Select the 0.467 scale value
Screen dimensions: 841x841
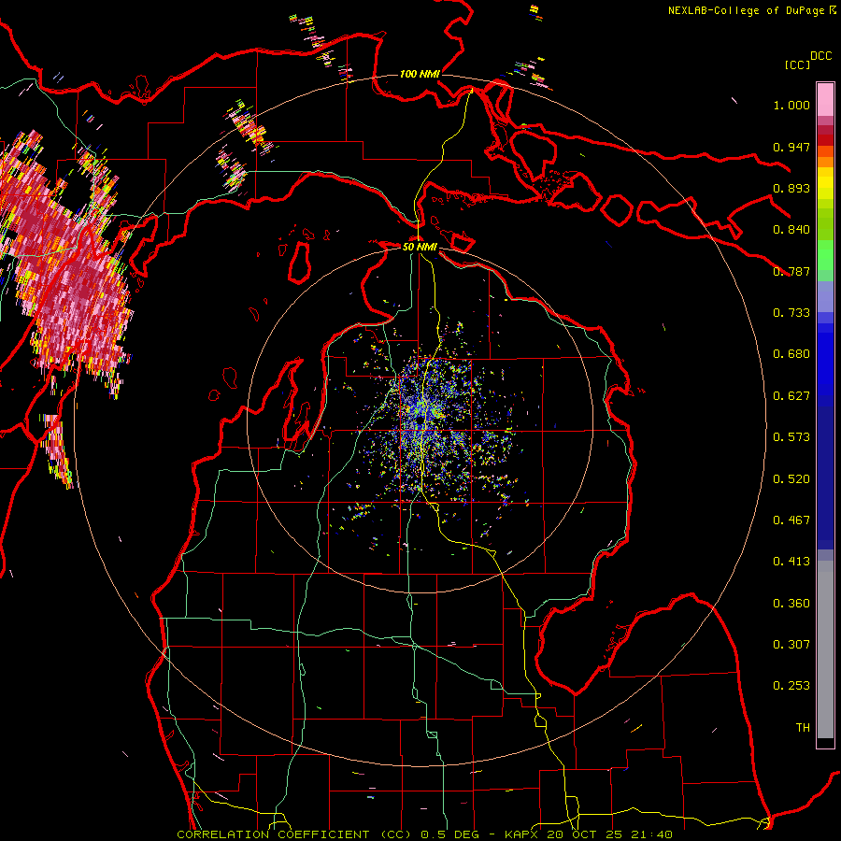pos(791,520)
